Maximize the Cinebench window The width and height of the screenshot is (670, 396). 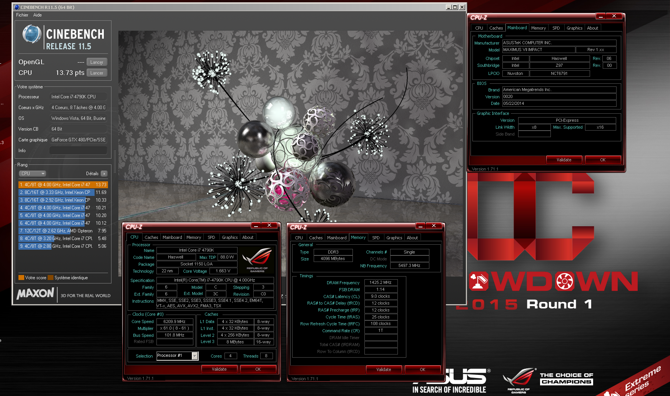click(x=455, y=7)
